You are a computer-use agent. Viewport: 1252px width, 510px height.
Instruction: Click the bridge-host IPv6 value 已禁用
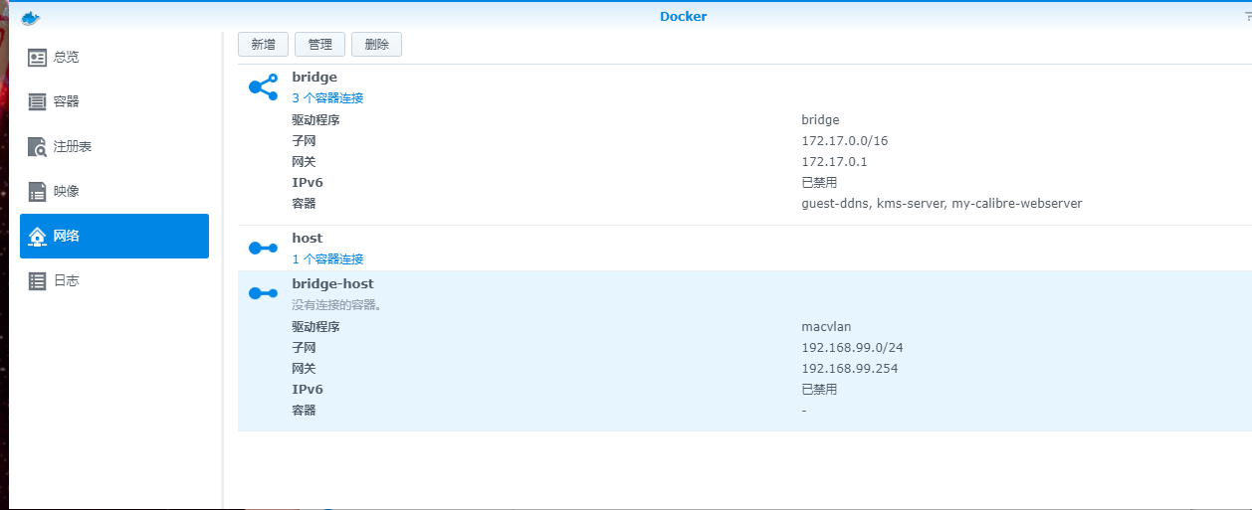point(819,390)
